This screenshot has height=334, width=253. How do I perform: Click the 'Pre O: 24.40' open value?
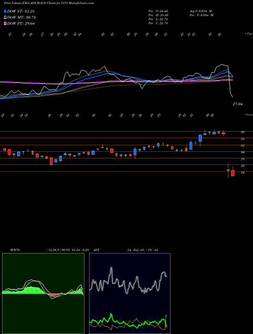click(x=158, y=11)
